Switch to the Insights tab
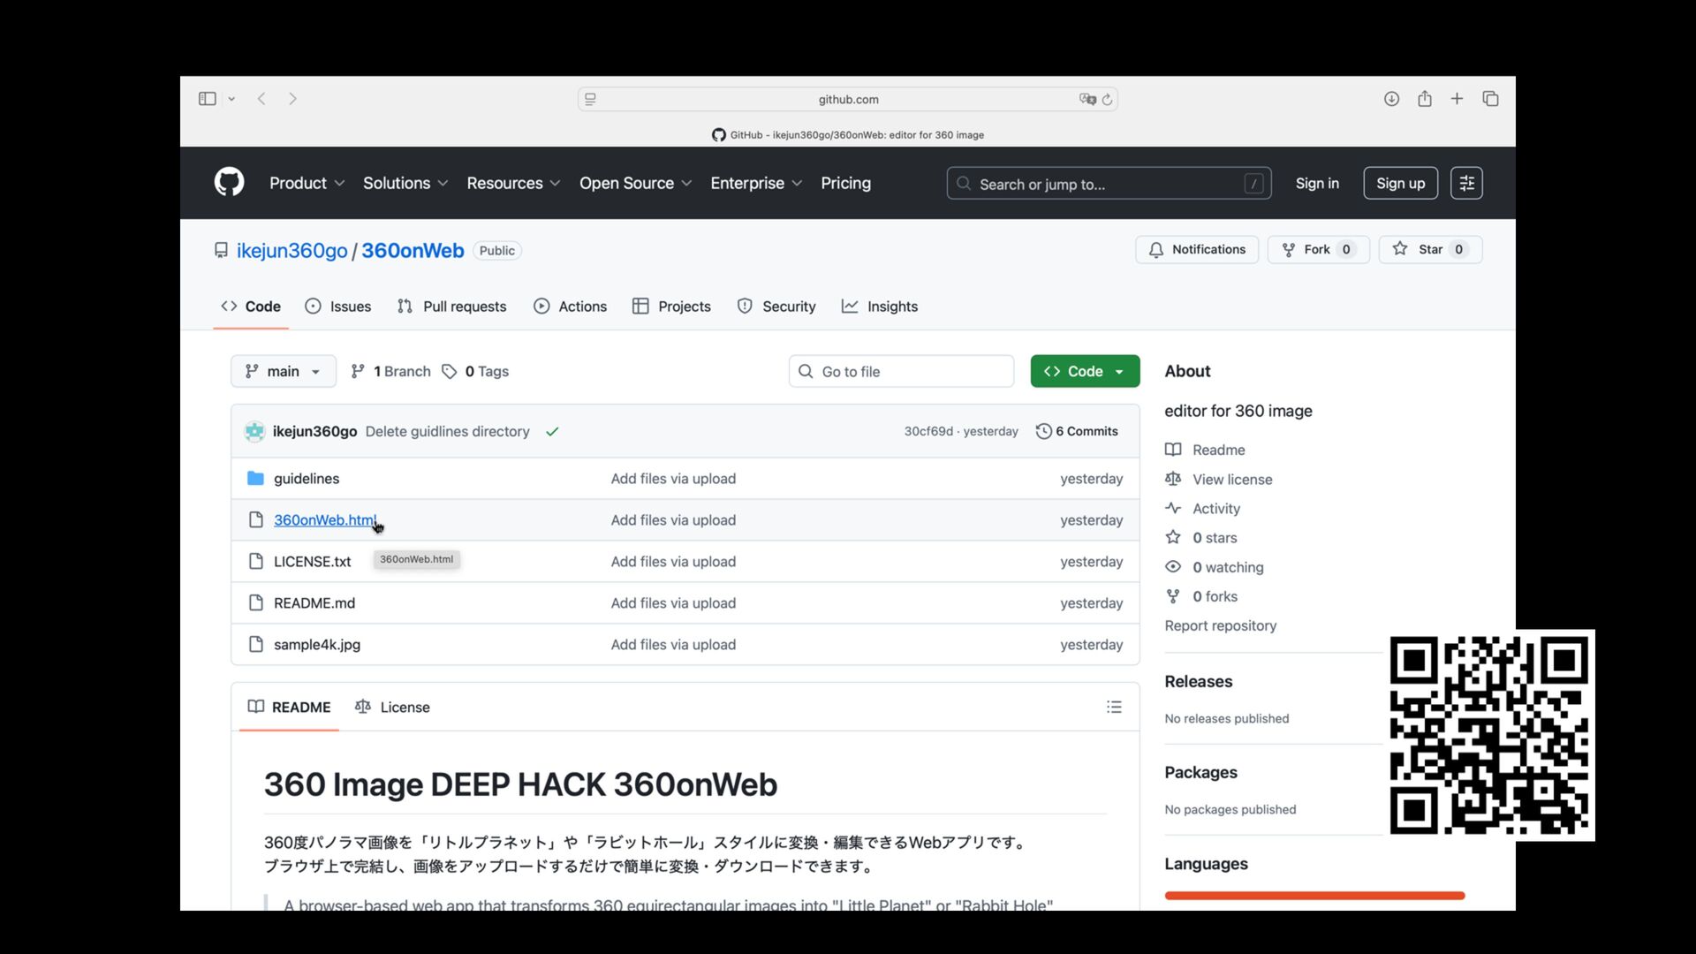 (879, 307)
